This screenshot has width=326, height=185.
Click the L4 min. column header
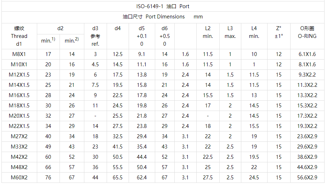coord(254,32)
